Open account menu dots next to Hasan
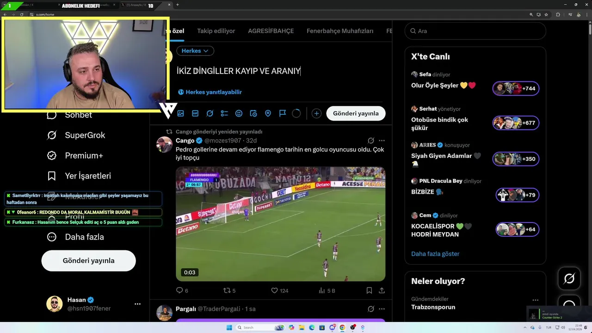Image resolution: width=592 pixels, height=333 pixels. coord(137,304)
